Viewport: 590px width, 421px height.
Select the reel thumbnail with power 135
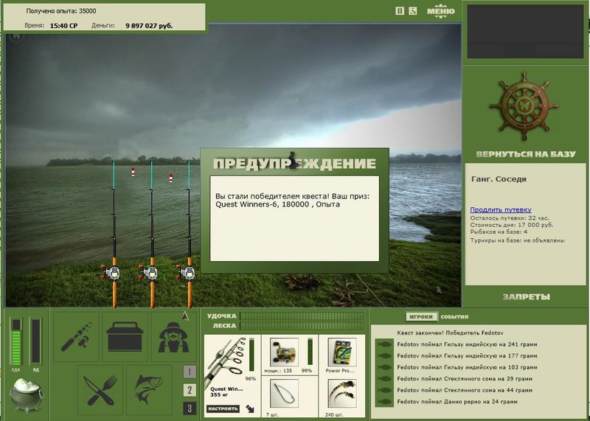(284, 352)
